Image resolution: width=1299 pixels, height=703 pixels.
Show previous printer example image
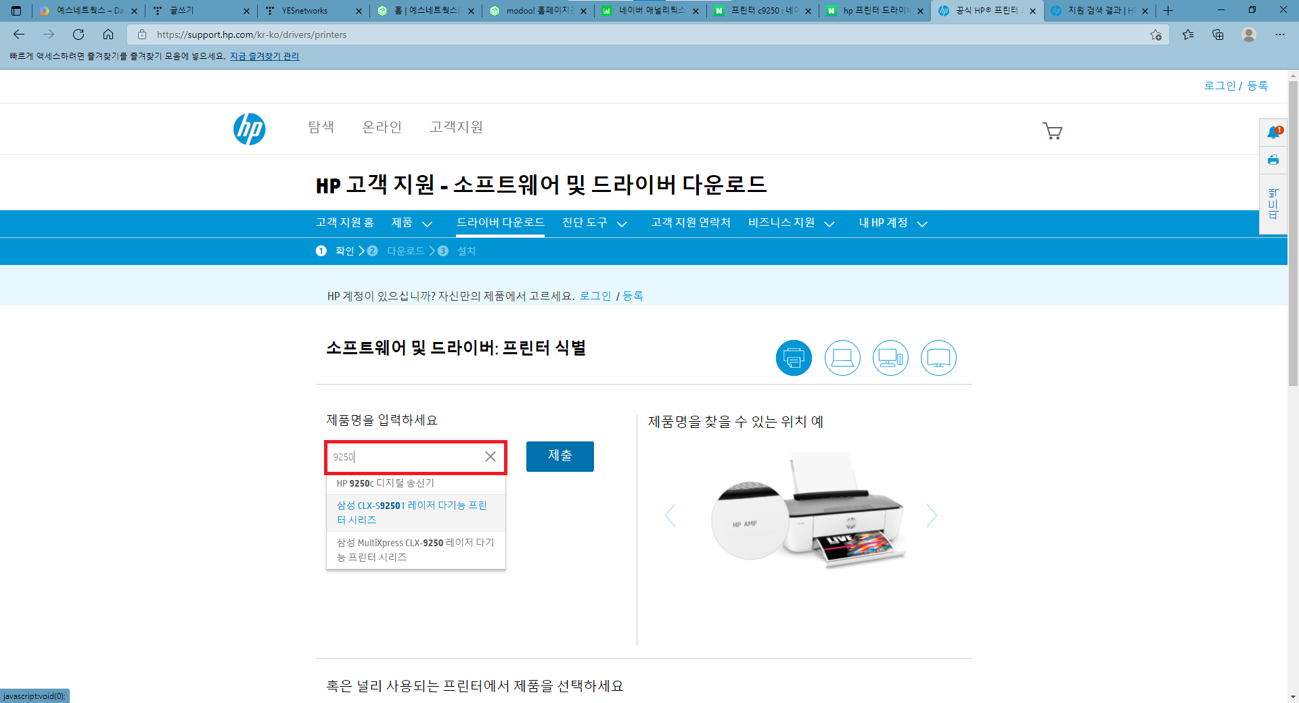point(670,515)
